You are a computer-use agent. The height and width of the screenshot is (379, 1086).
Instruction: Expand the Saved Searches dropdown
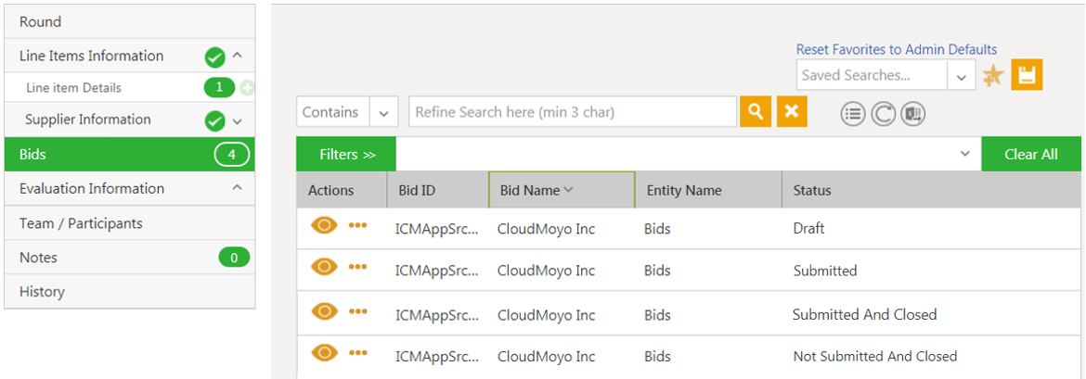tap(961, 76)
